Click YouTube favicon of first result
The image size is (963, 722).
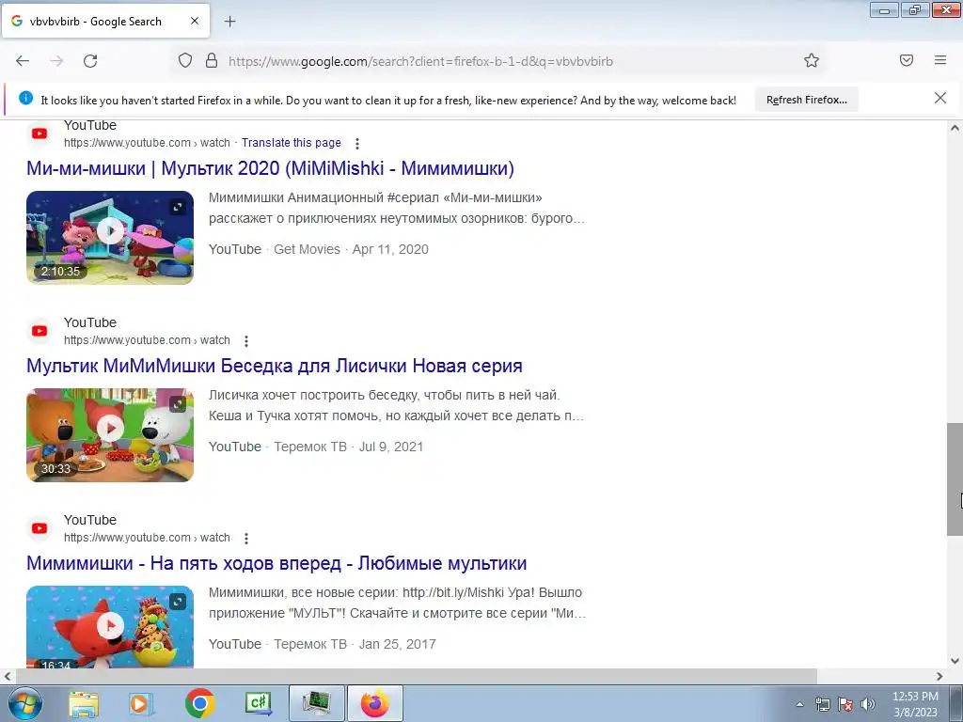[39, 133]
